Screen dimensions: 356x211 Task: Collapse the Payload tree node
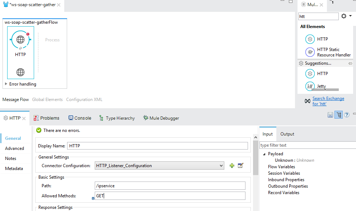[264, 154]
